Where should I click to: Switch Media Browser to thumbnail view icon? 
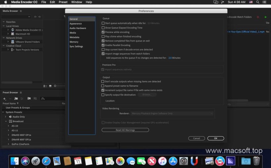50,86
